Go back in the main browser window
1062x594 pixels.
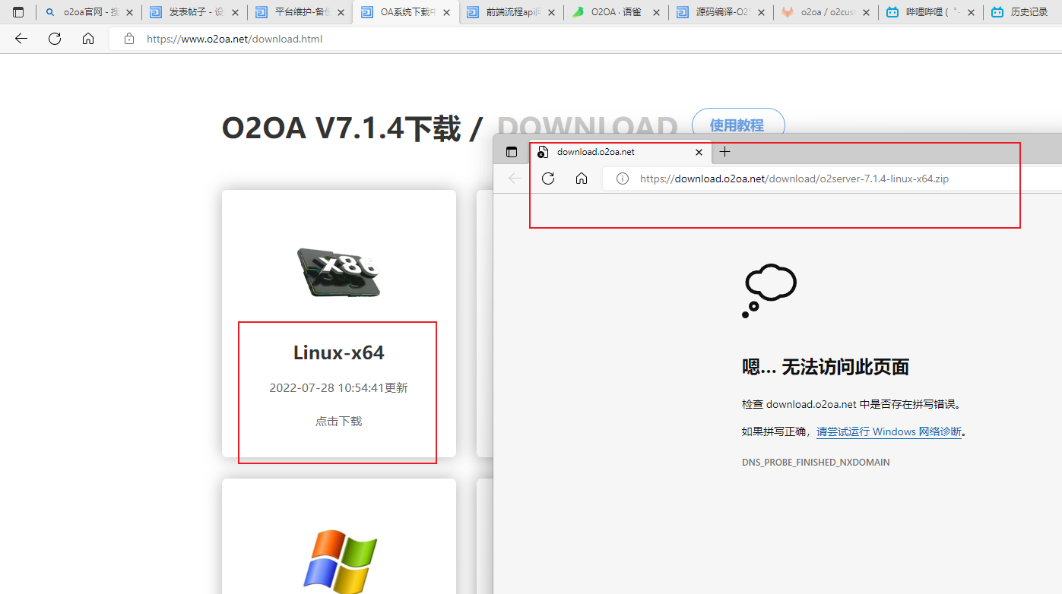point(21,39)
